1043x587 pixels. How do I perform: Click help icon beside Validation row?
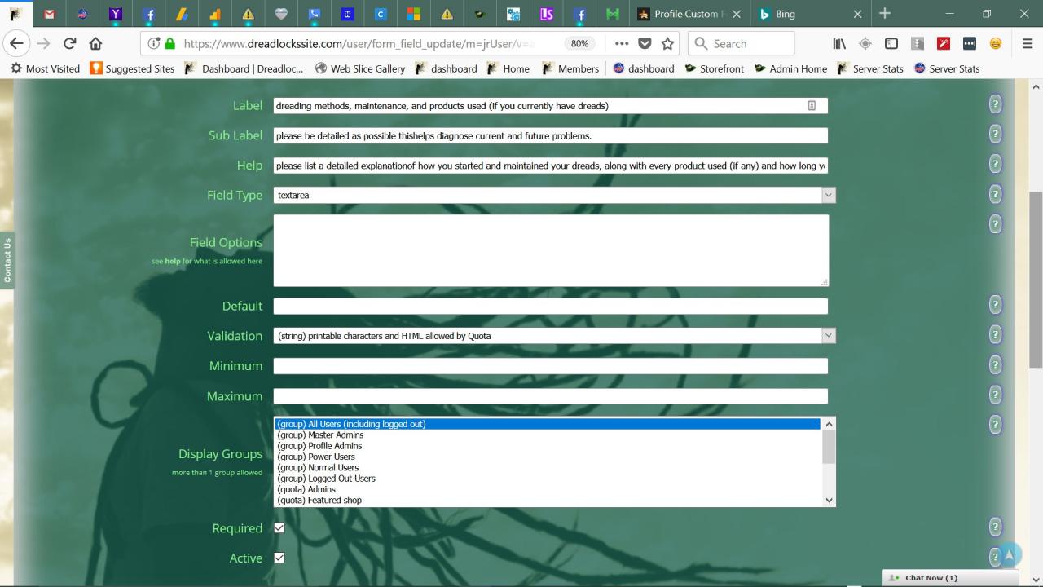click(995, 334)
